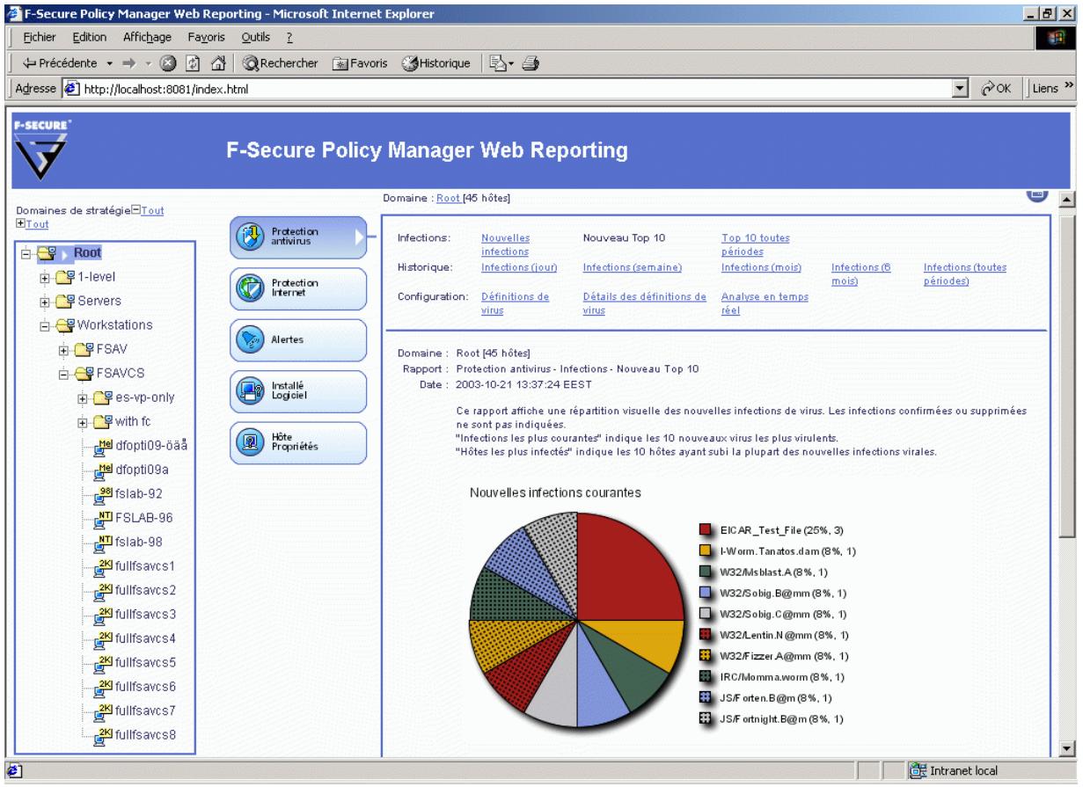Click the W32/Msblast.A green legend swatch

pyautogui.click(x=706, y=572)
